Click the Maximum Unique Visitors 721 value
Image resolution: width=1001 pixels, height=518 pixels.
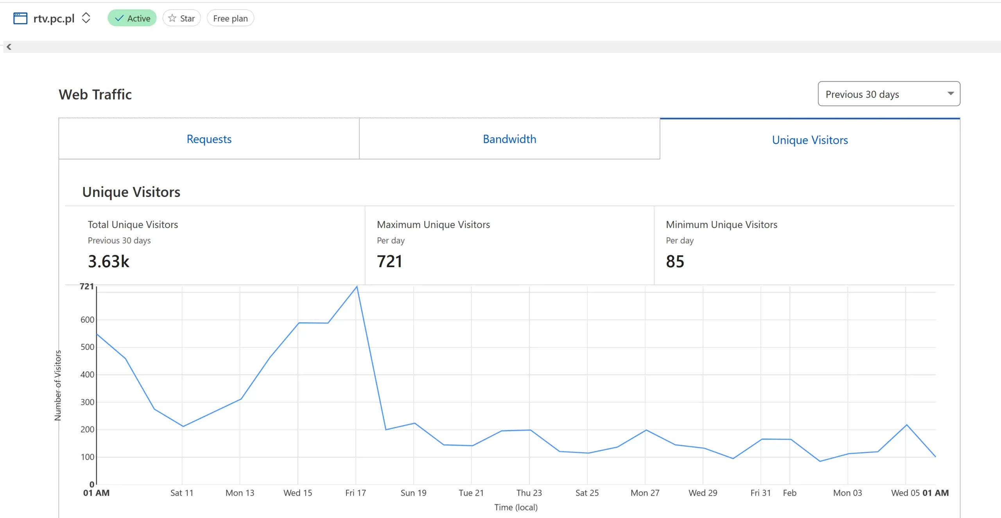pos(389,261)
